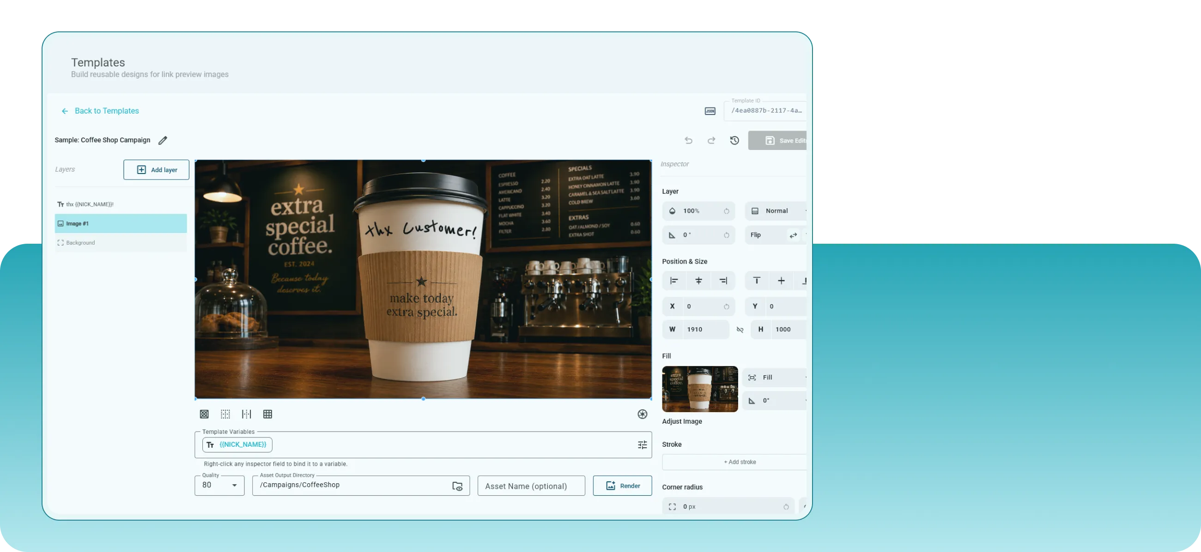Open the fill rotation 0° dropdown
The height and width of the screenshot is (552, 1201).
tap(775, 401)
